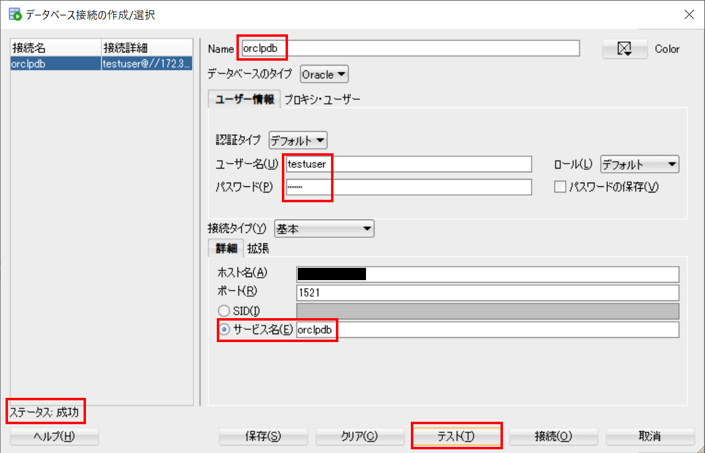Switch to the 拡張 tab
Screen dimensions: 705x453
[x=258, y=248]
